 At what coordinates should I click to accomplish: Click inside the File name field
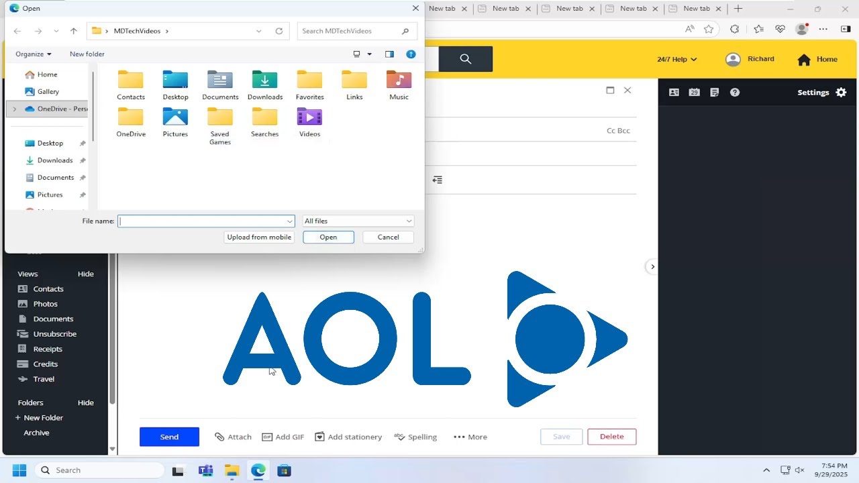[x=206, y=221]
